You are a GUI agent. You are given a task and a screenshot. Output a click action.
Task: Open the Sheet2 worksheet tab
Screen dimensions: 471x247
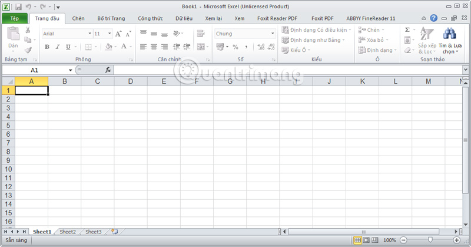[x=68, y=232]
